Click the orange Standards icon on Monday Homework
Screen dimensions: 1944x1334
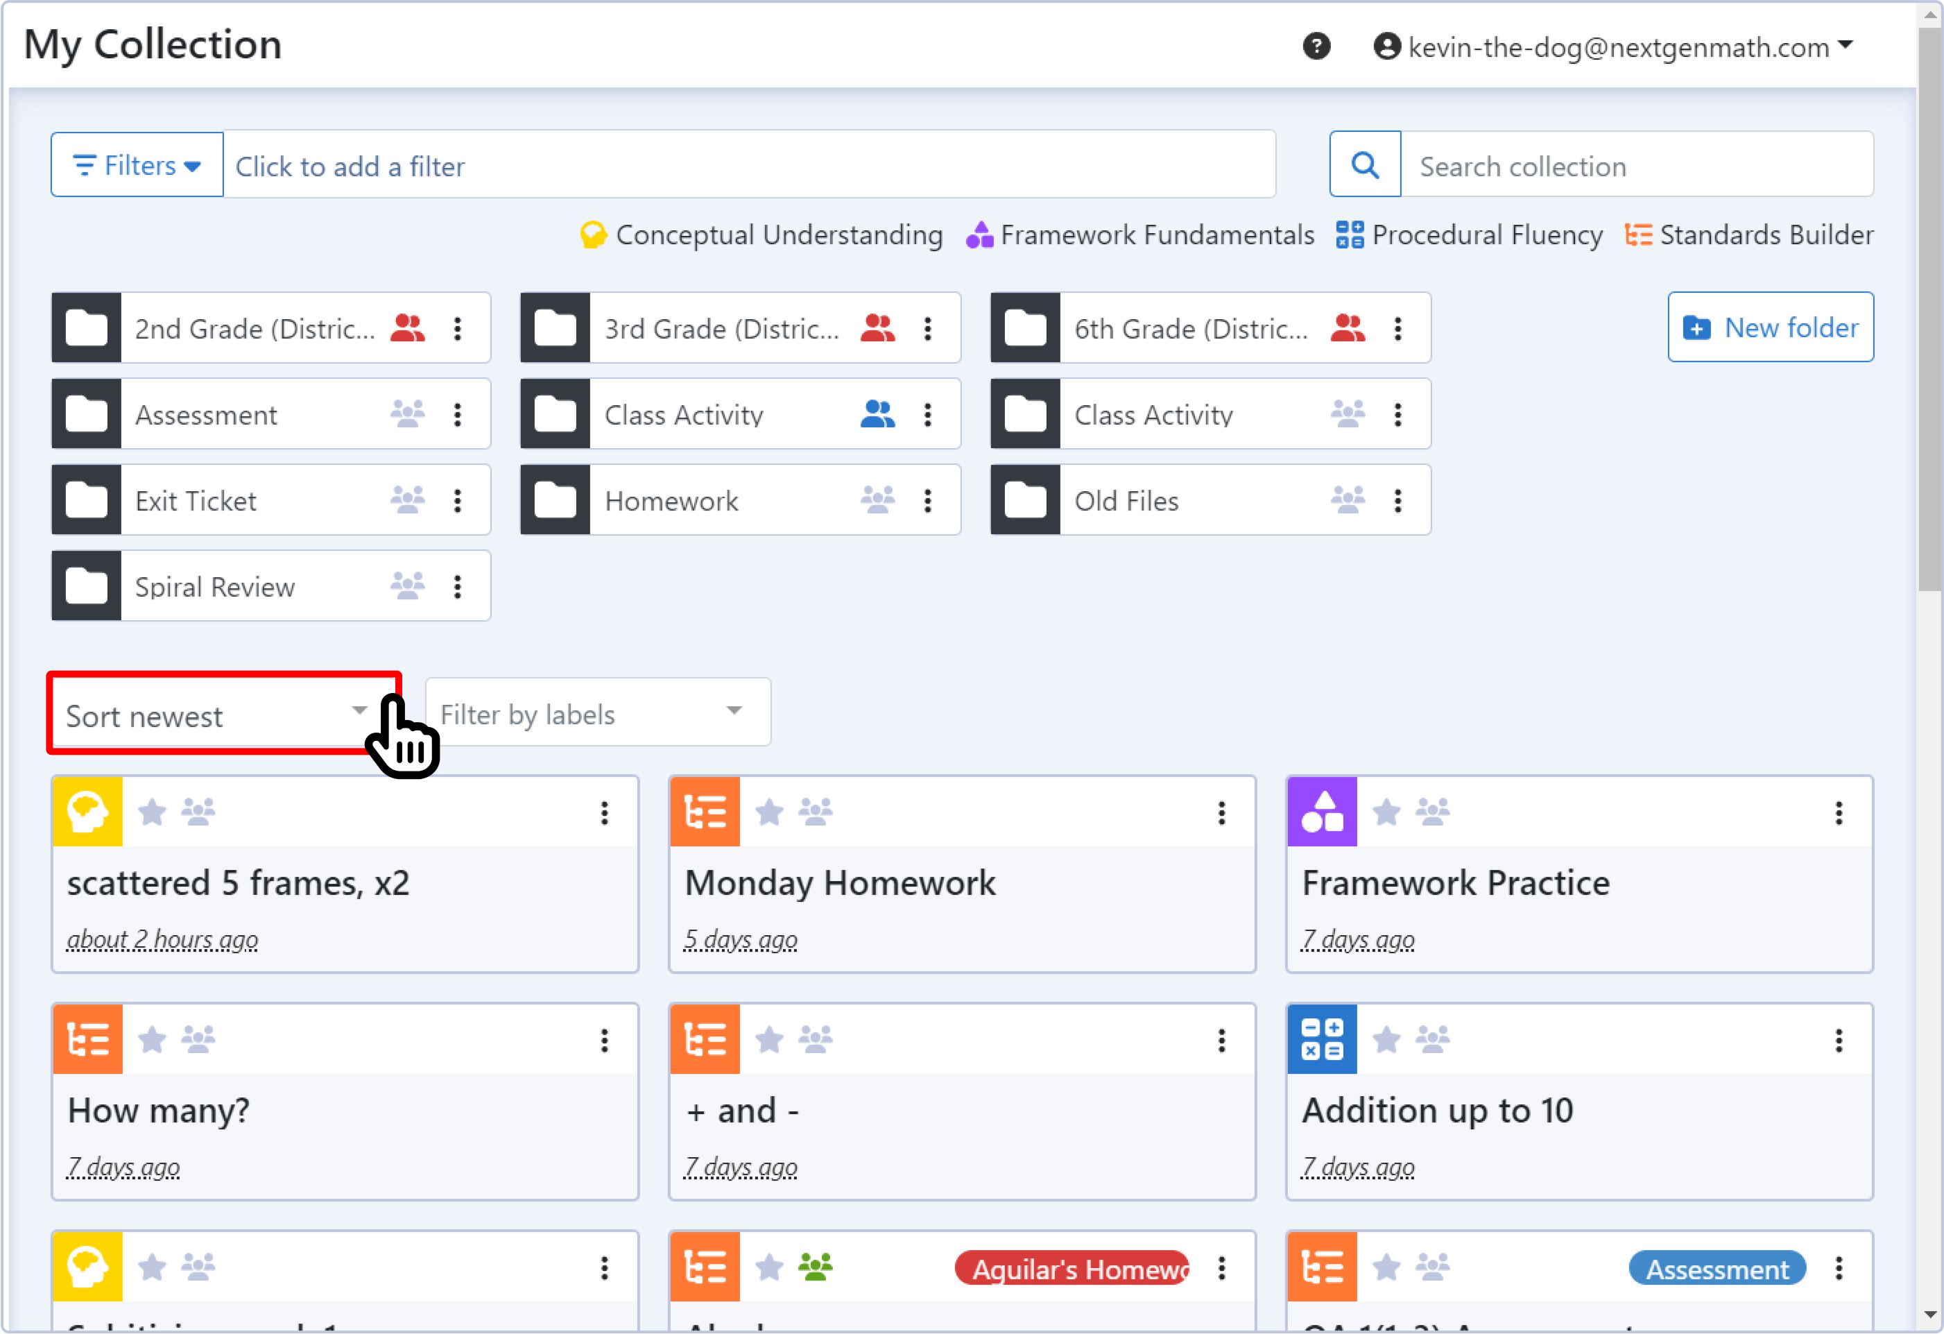point(705,812)
